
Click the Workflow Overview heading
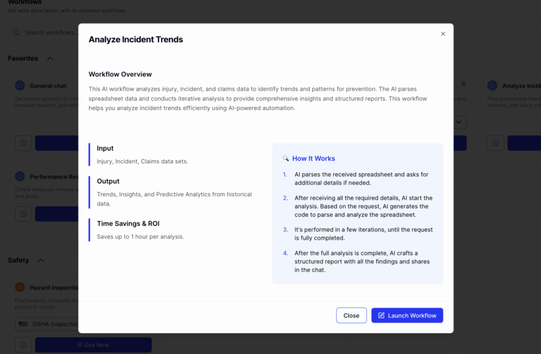[x=120, y=74]
